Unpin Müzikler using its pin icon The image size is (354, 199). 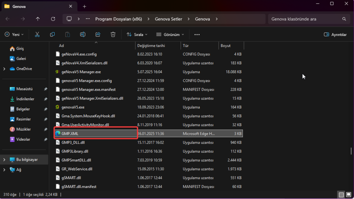coord(45,129)
